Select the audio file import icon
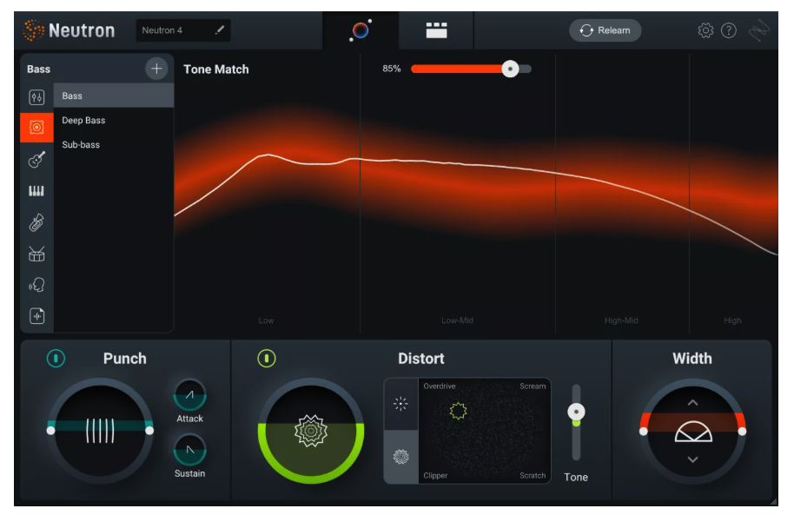794x515 pixels. tap(36, 316)
